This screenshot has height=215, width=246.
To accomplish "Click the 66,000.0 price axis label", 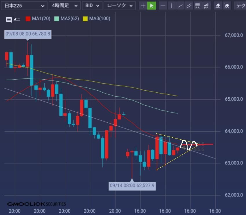I will 234,67.
